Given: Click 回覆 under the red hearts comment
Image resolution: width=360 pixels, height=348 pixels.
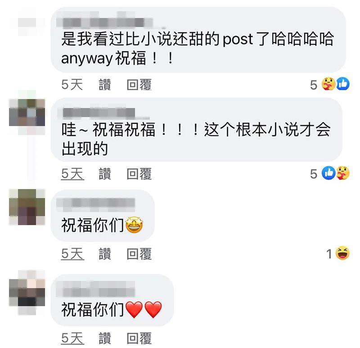Looking at the screenshot, I should pos(139,338).
